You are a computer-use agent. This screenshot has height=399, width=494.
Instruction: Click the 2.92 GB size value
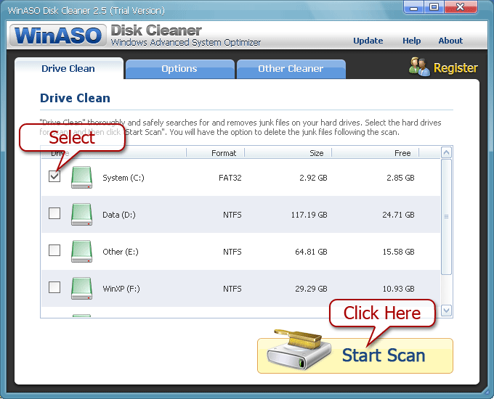[x=313, y=178]
